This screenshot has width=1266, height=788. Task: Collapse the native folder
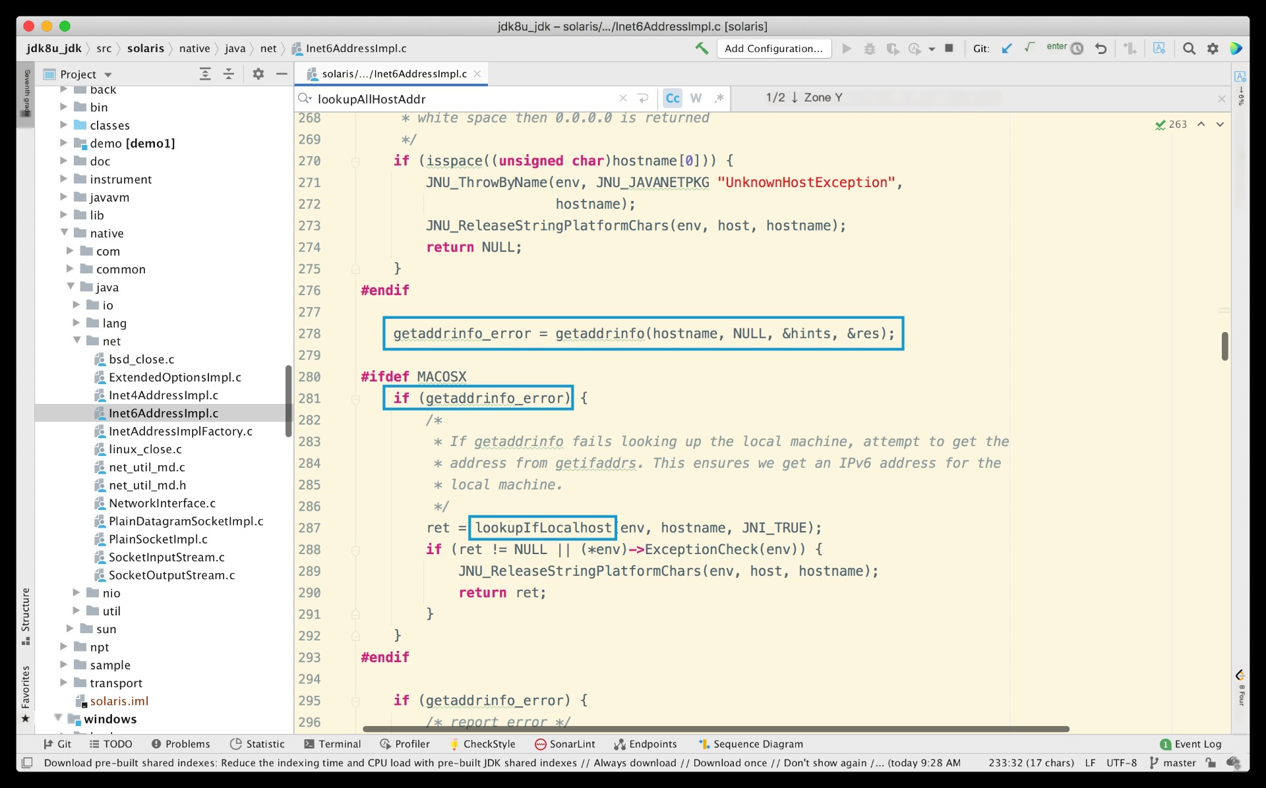[64, 233]
